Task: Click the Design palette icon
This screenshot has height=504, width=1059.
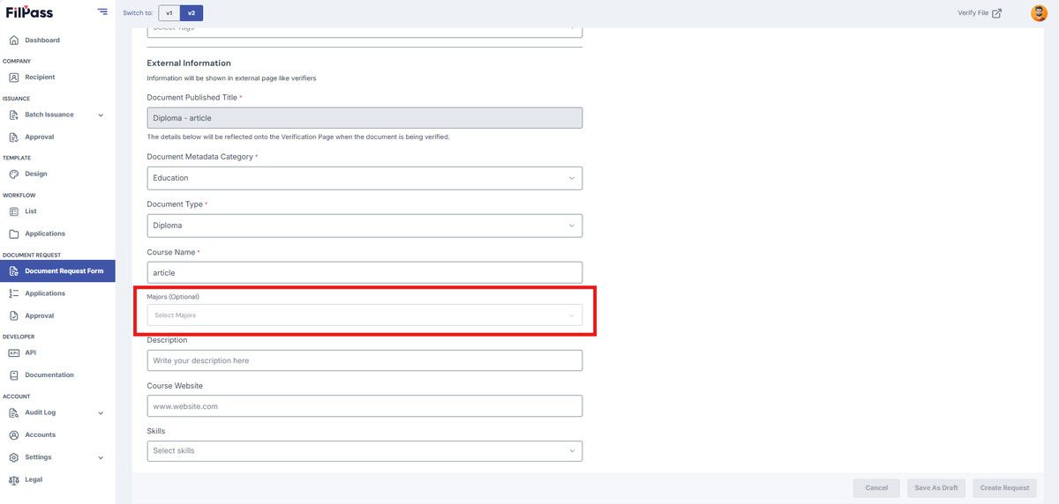Action: 14,174
